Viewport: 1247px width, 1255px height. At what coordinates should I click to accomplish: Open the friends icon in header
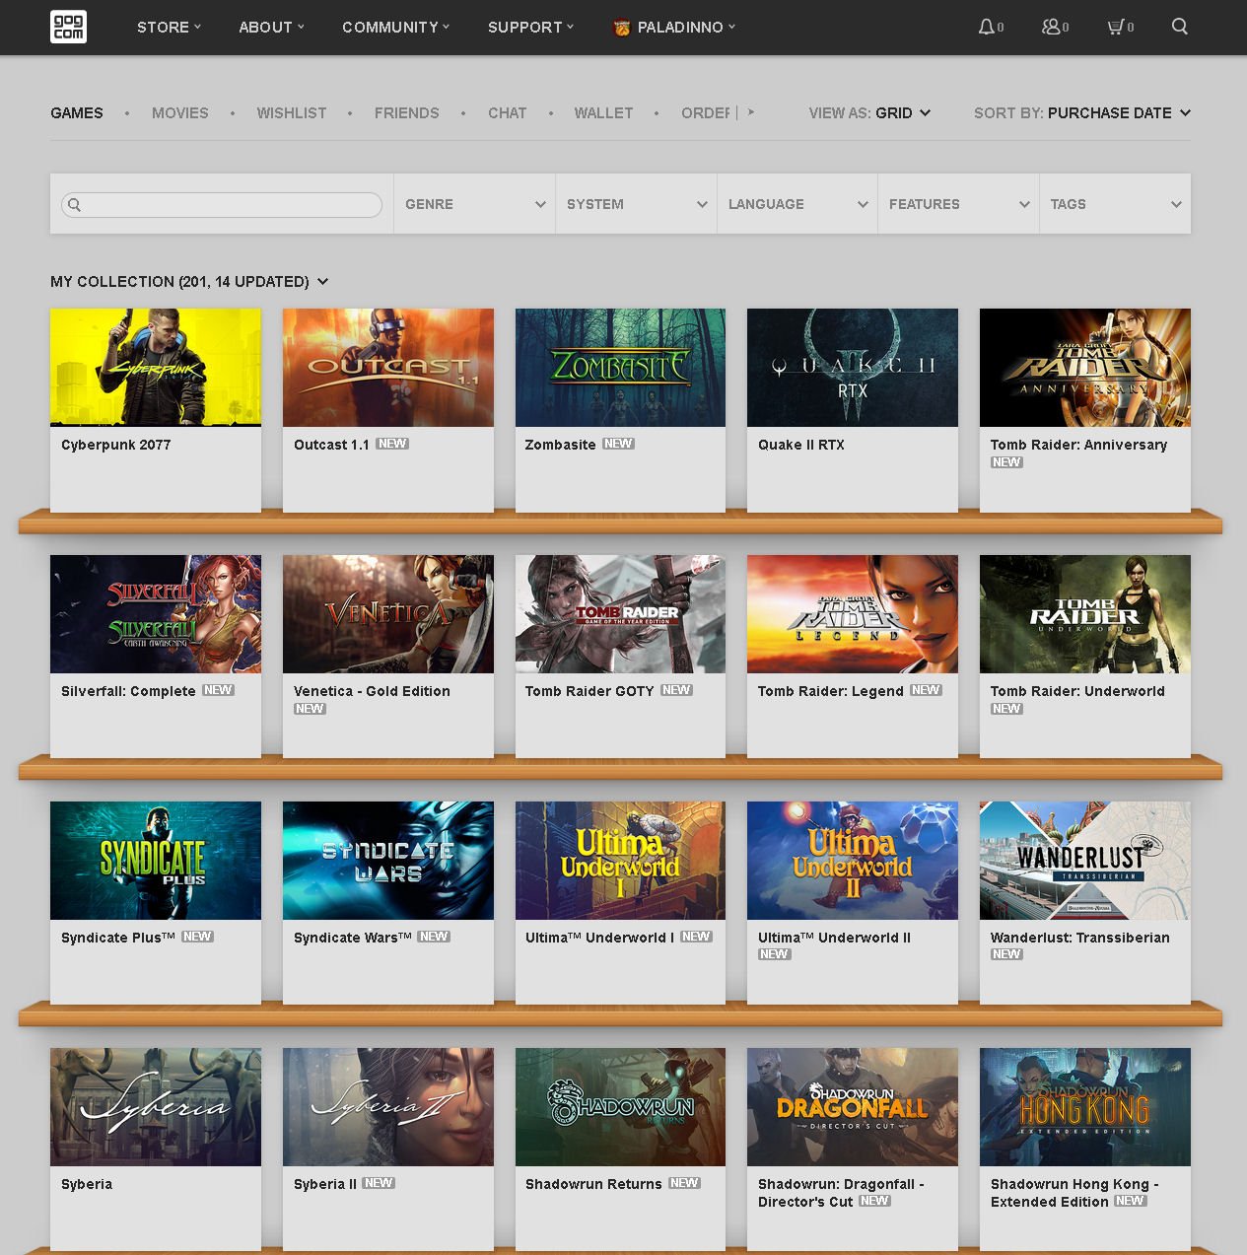tap(1051, 27)
